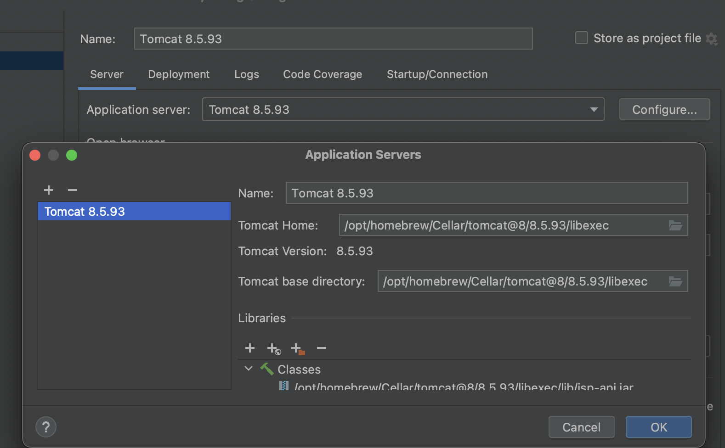Screen dimensions: 725x448
Task: Add library directory with folder plus icon
Action: point(298,349)
